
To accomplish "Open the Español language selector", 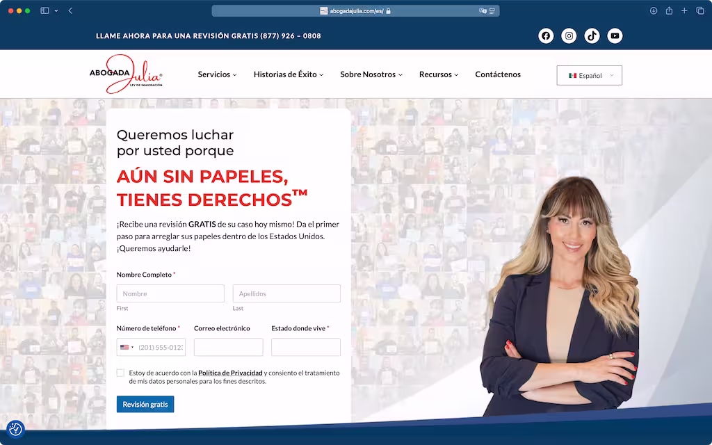I will point(590,75).
